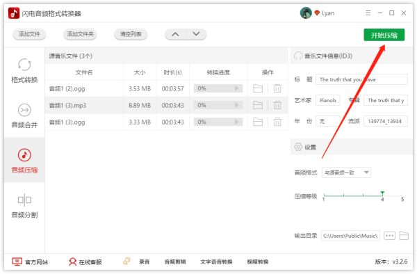Delete 音频1 (2).ogg with trash icon
The height and width of the screenshot is (274, 417).
tap(277, 88)
